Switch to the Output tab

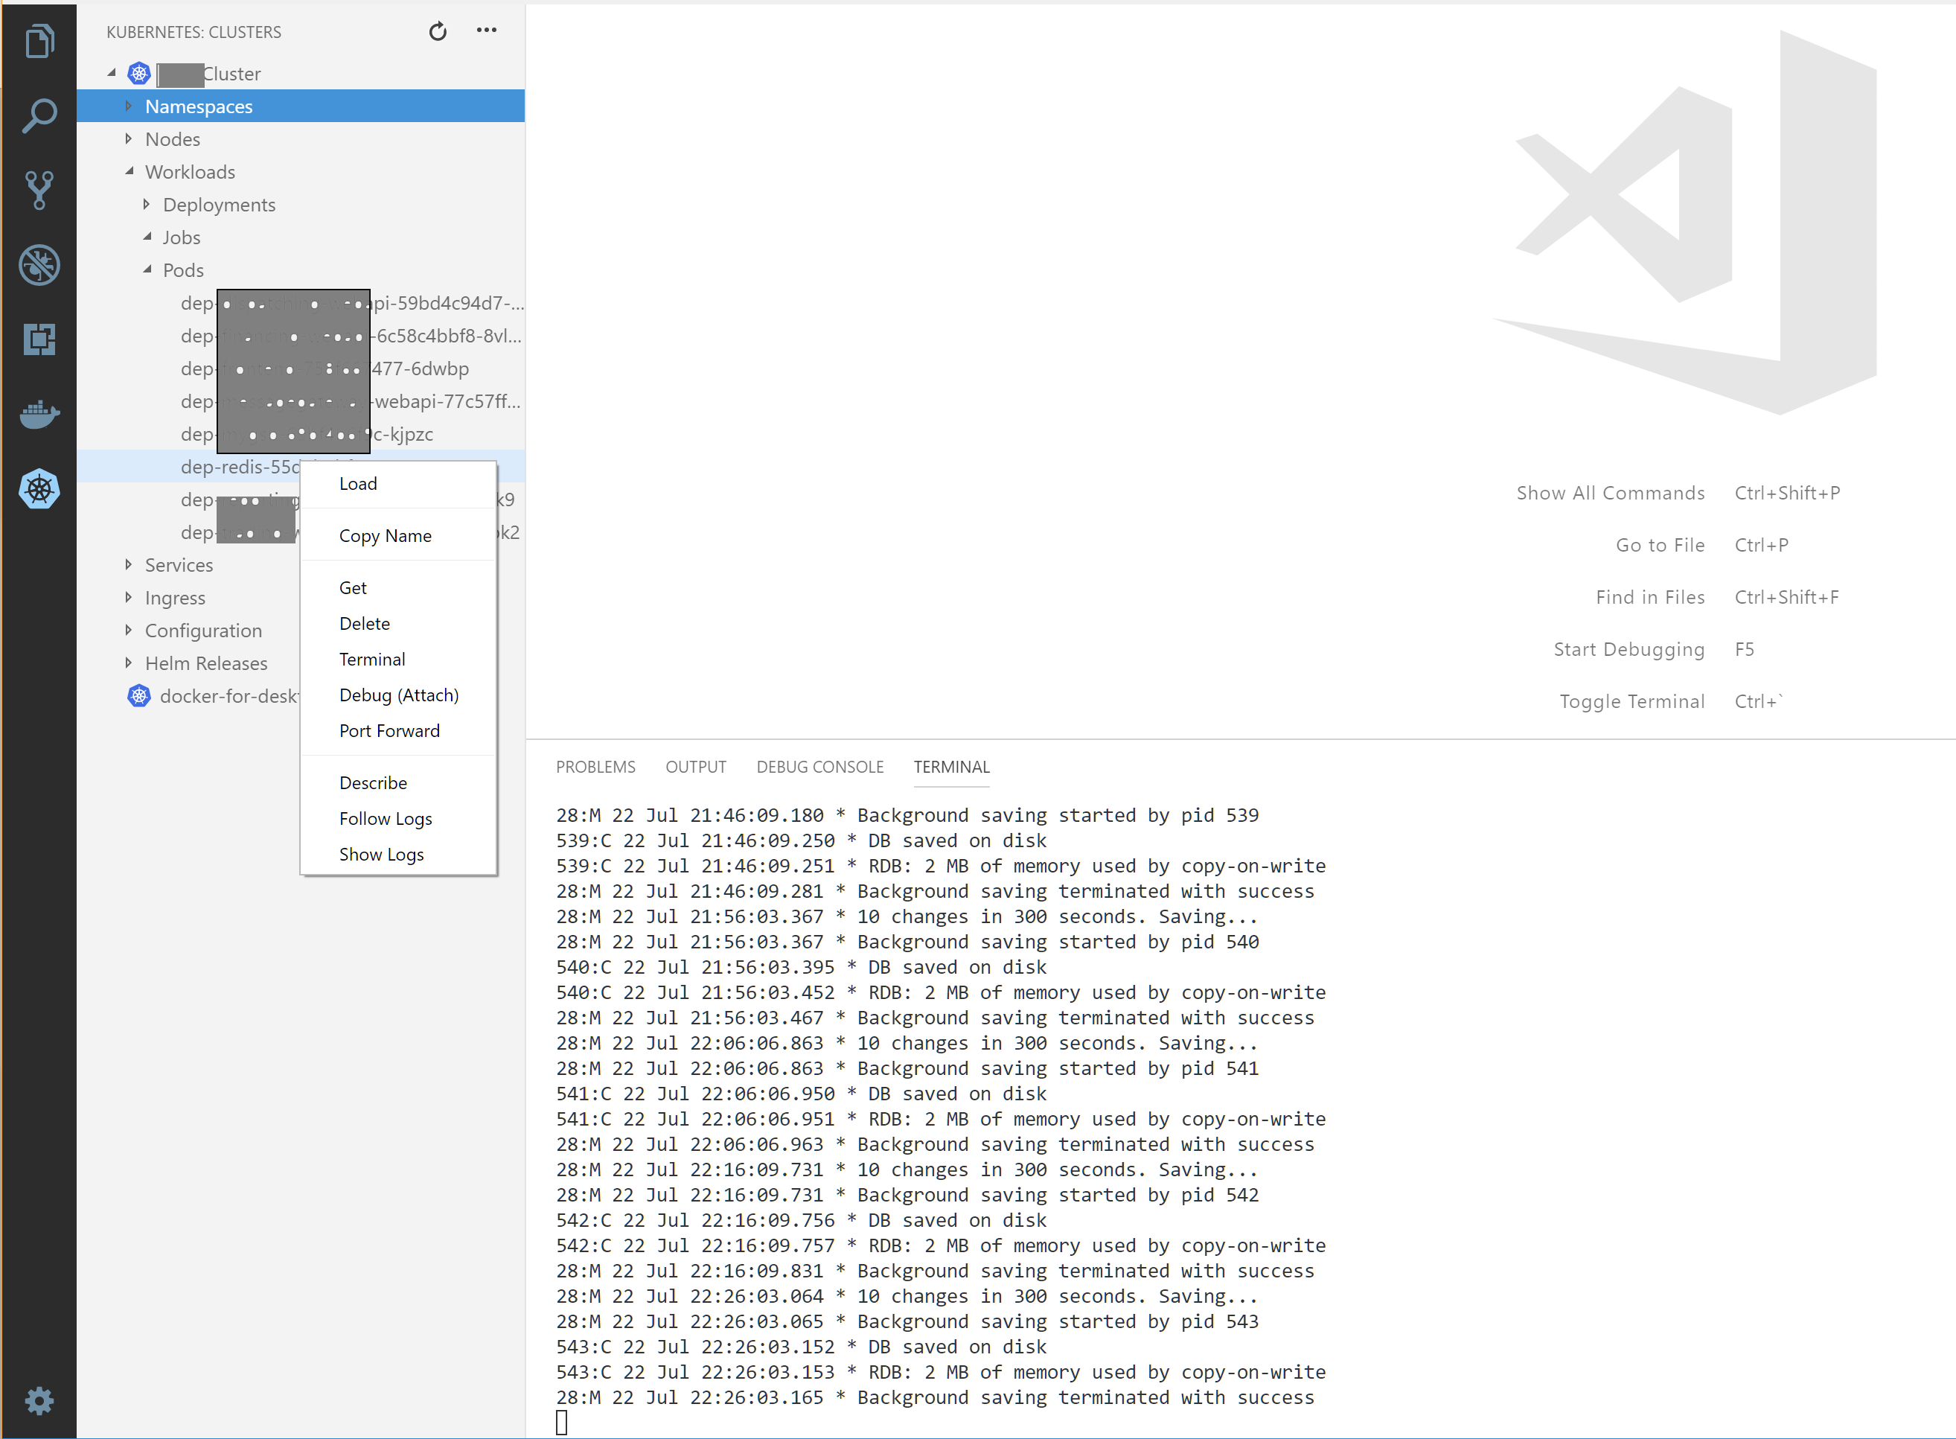pos(696,767)
